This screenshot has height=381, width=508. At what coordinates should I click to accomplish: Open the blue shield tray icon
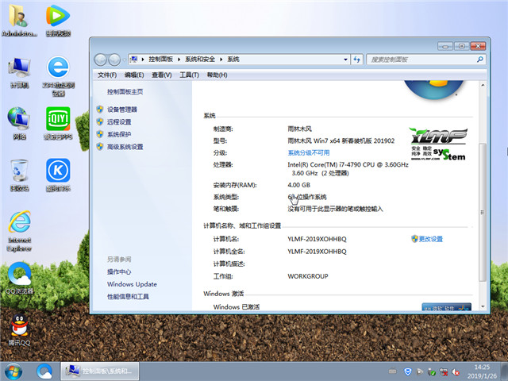click(408, 371)
